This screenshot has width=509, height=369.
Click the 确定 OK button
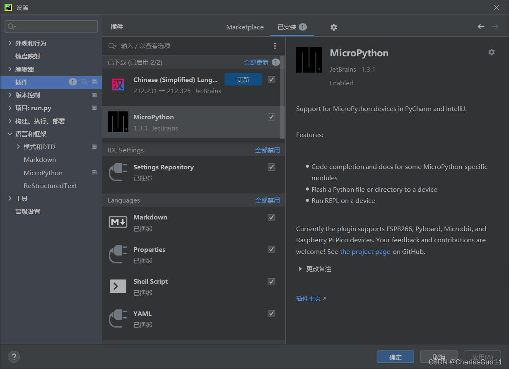pyautogui.click(x=396, y=357)
